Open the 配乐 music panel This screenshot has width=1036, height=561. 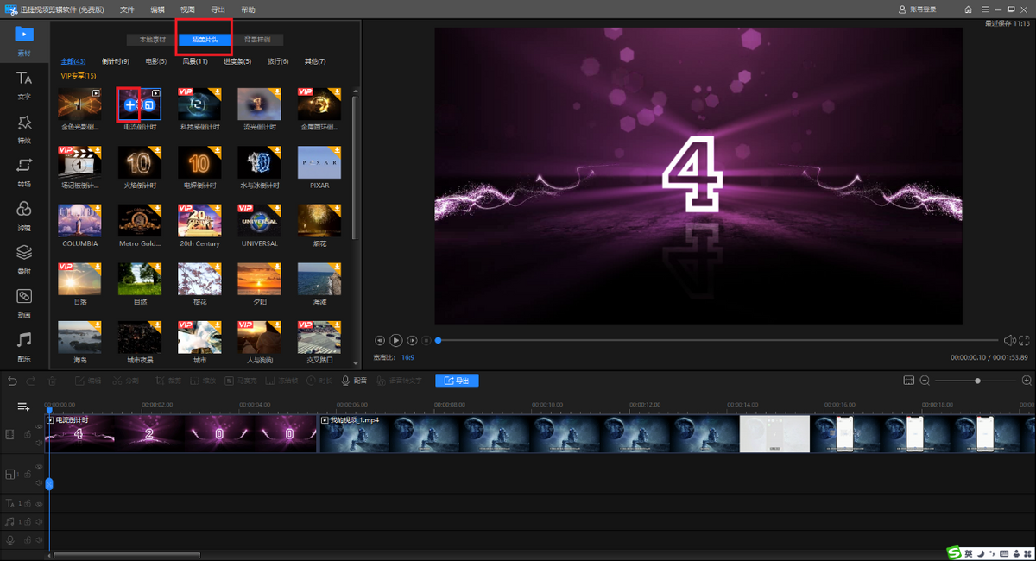coord(24,346)
